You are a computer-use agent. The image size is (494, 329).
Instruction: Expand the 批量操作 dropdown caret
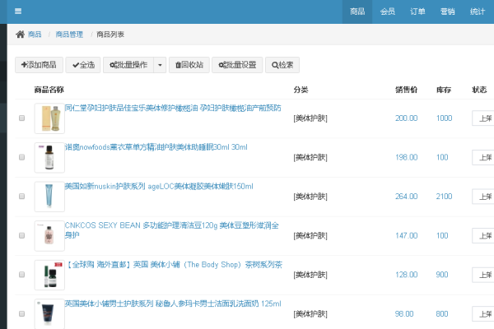point(160,65)
